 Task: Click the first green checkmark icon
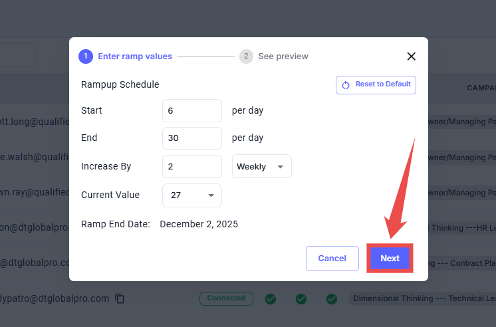(271, 299)
